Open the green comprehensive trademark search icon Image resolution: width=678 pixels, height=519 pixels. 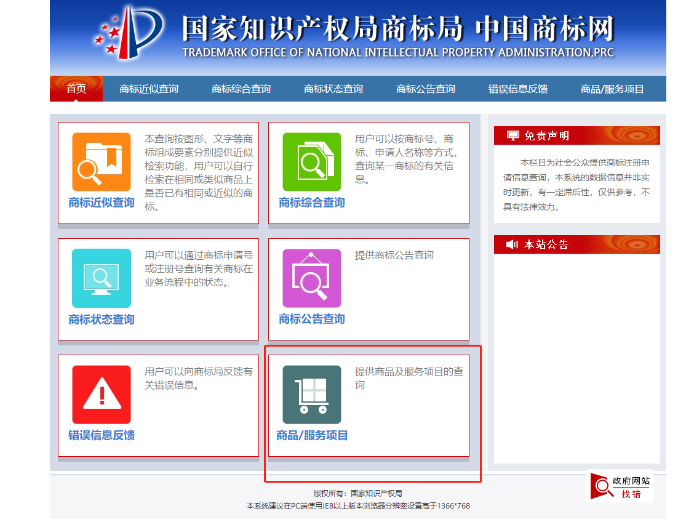point(311,162)
